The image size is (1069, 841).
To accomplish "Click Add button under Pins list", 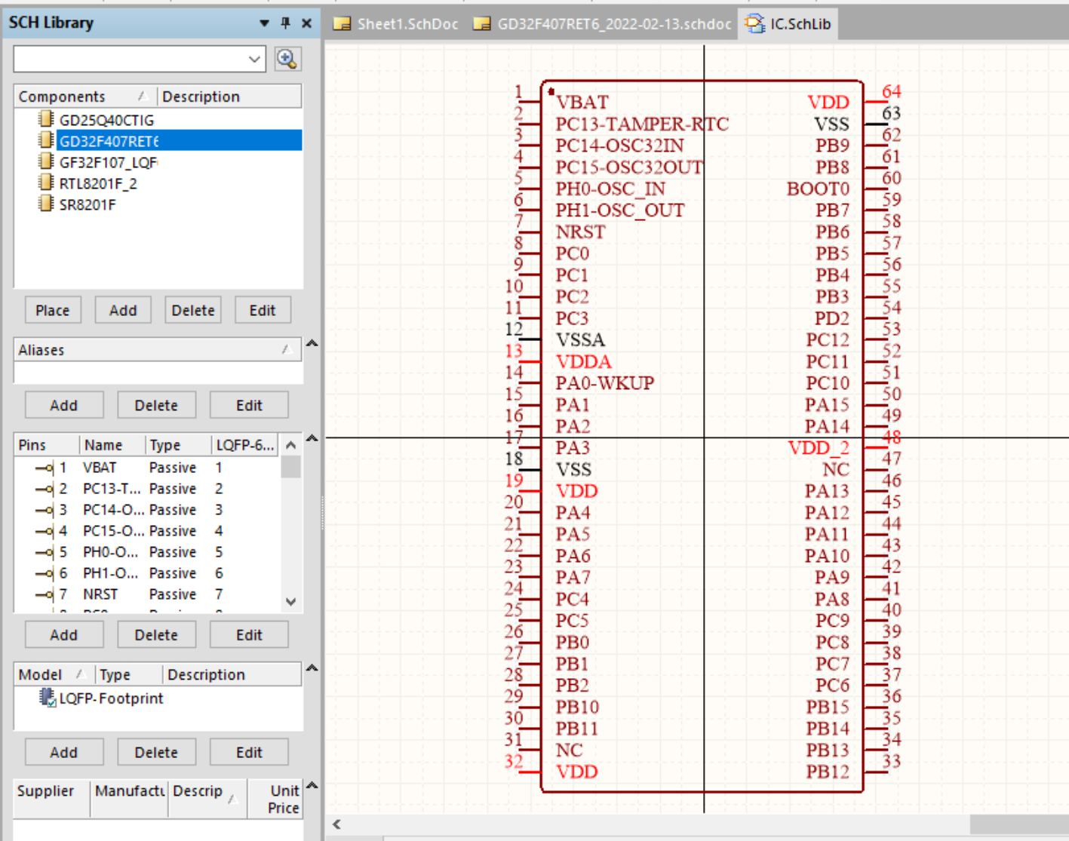I will [x=64, y=635].
